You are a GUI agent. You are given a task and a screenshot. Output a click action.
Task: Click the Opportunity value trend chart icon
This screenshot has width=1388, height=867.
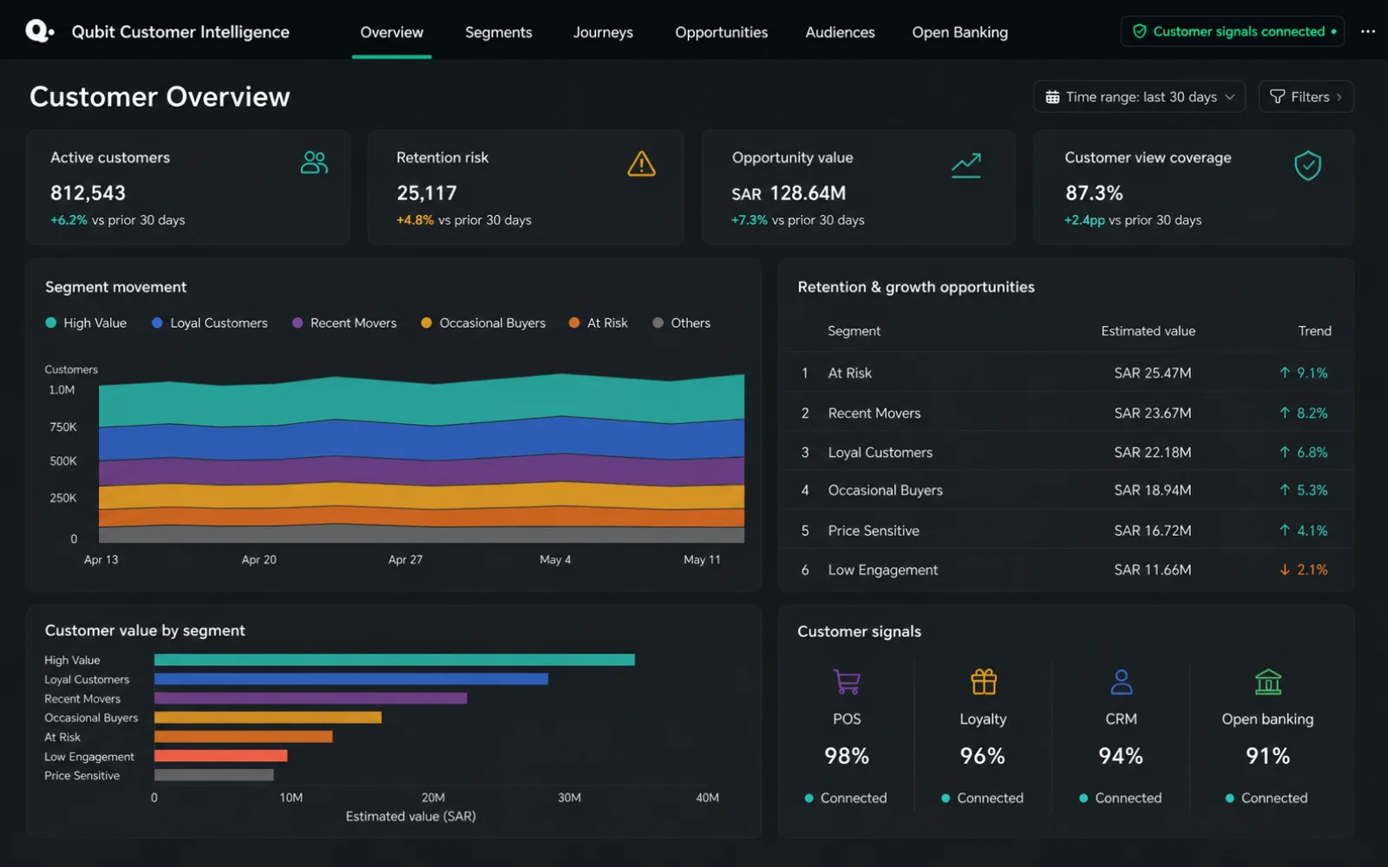(966, 165)
